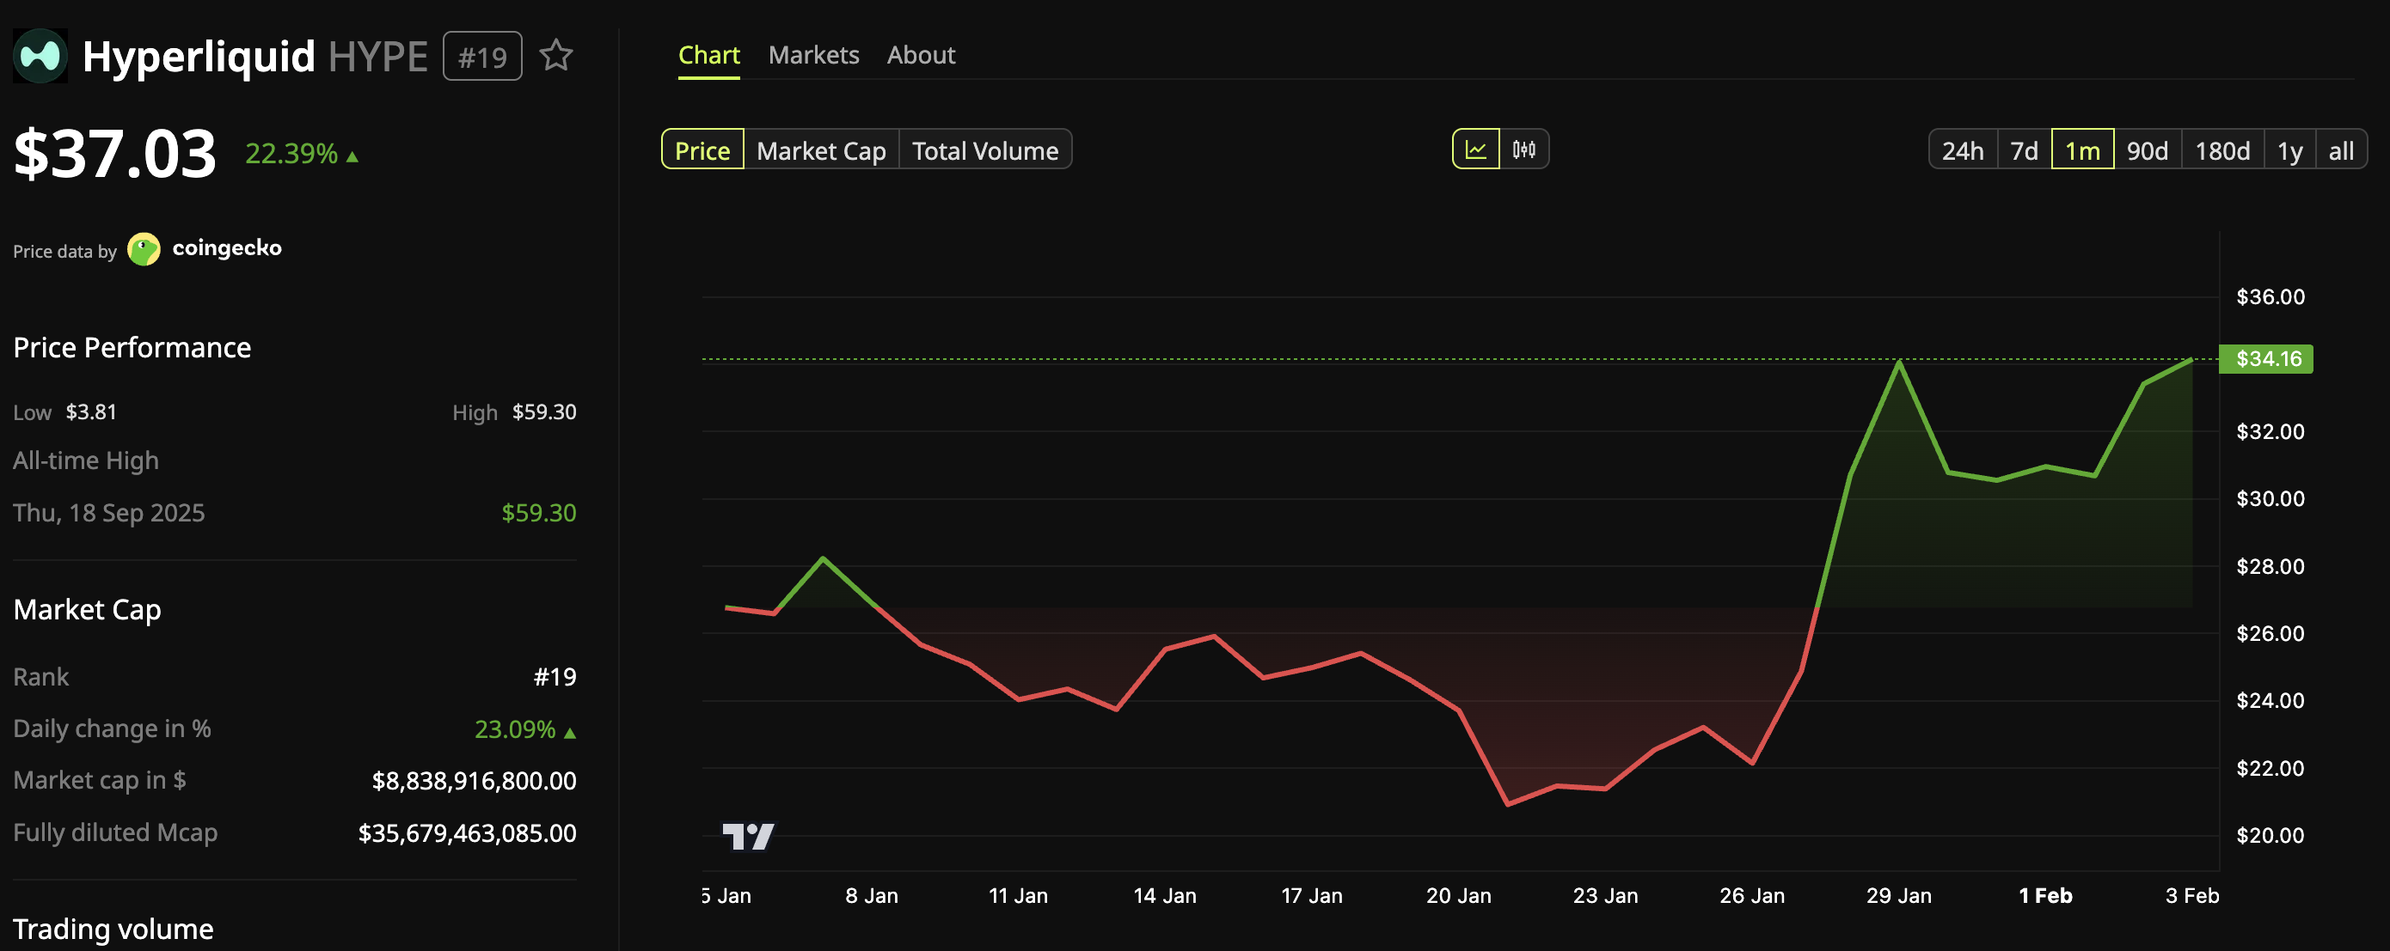Switch to line chart view icon
Screen dimensions: 2390x951
(x=1475, y=149)
